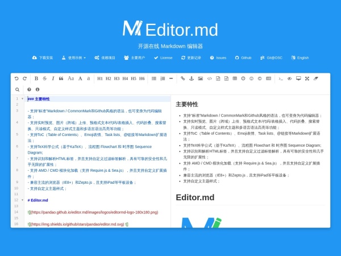Viewport: 341px width, 256px height.
Task: Click the logo image in preview pane
Action: point(201,222)
